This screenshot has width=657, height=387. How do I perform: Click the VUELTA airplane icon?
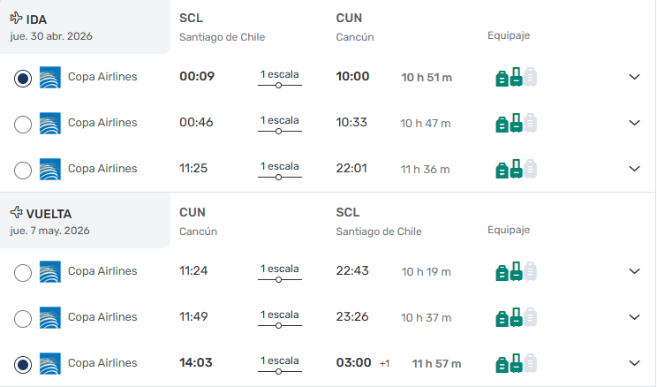[16, 213]
